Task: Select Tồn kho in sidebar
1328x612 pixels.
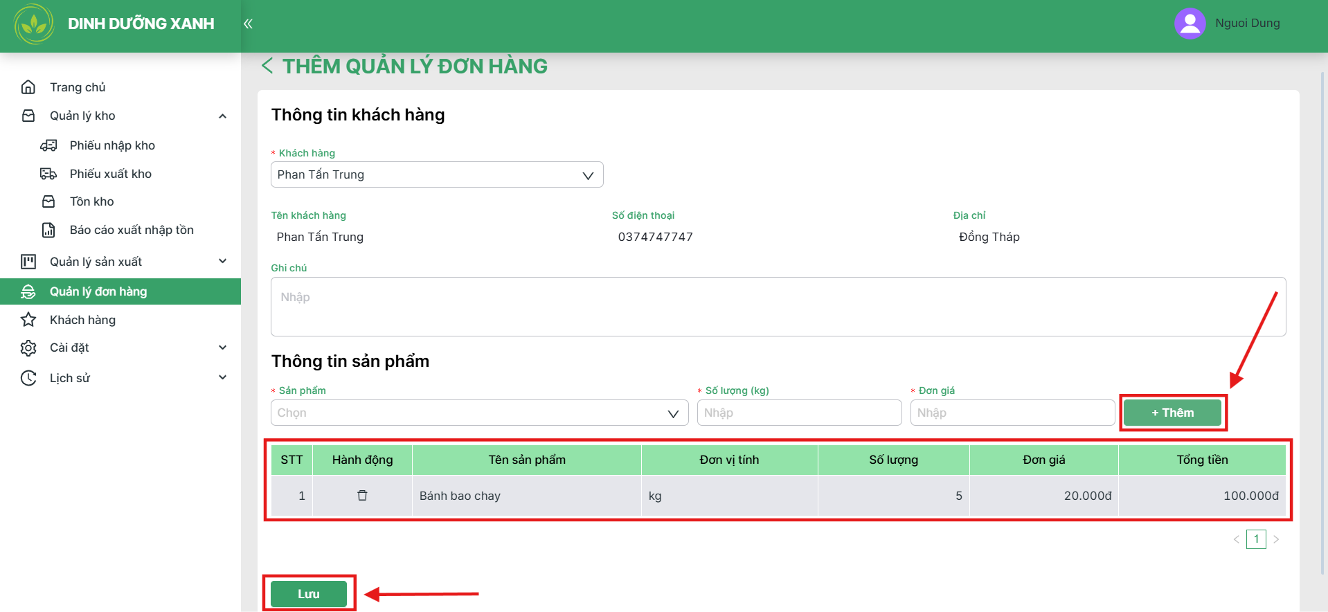Action: 91,201
